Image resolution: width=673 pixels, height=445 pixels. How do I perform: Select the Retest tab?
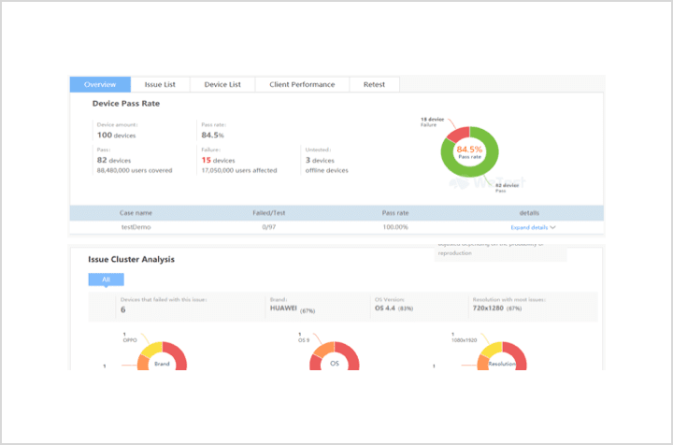[374, 84]
